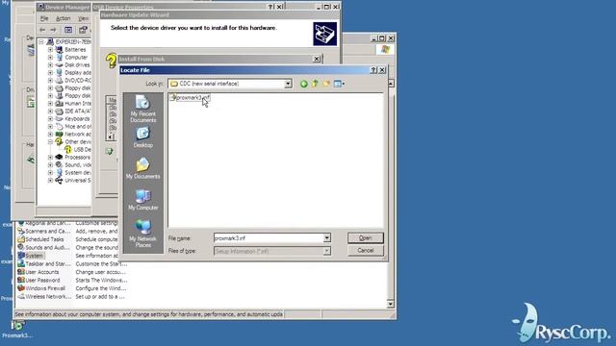Image resolution: width=616 pixels, height=346 pixels.
Task: Select Sound, video entry in device tree
Action: [73, 164]
